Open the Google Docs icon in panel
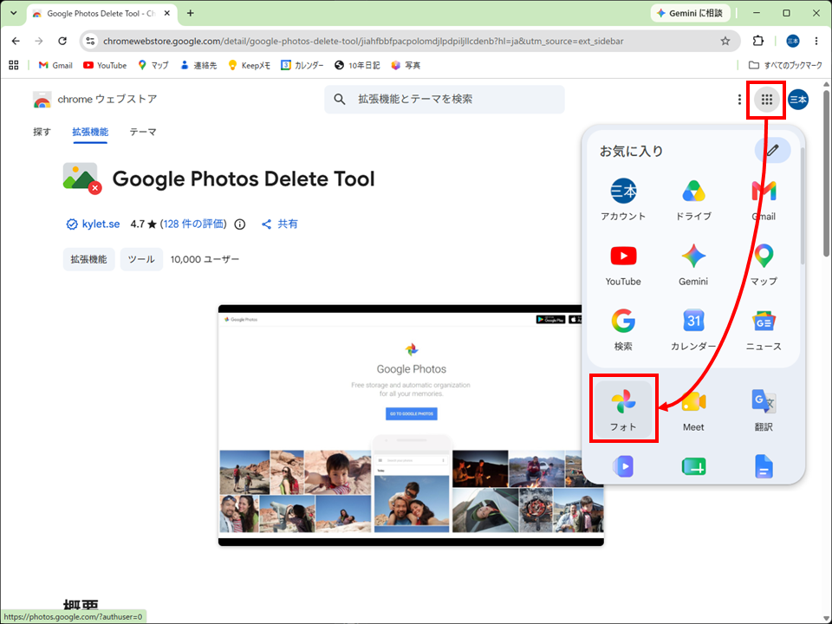This screenshot has width=832, height=624. point(764,467)
